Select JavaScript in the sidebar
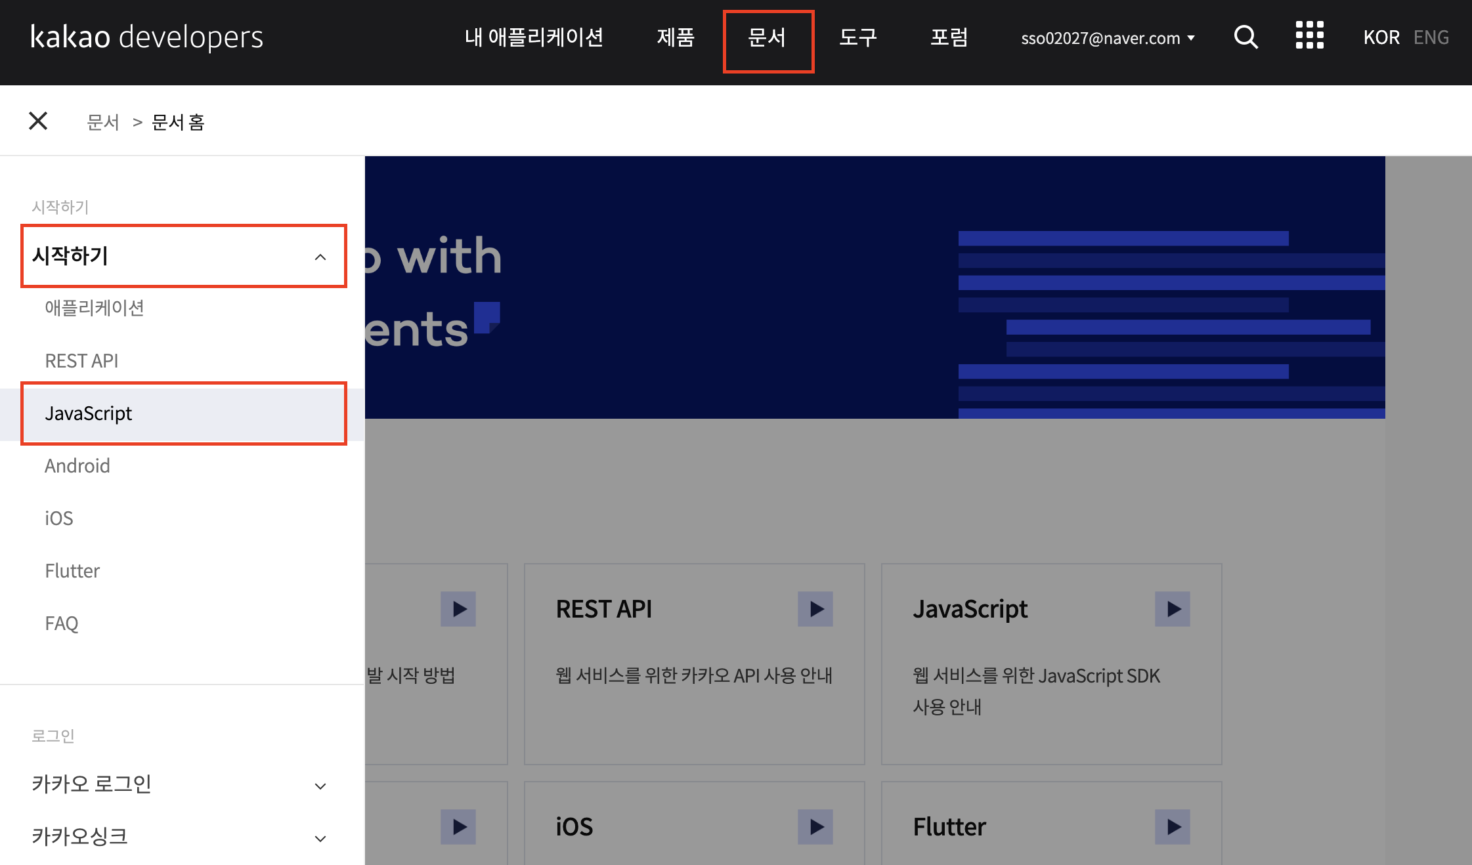Image resolution: width=1472 pixels, height=865 pixels. pyautogui.click(x=89, y=413)
